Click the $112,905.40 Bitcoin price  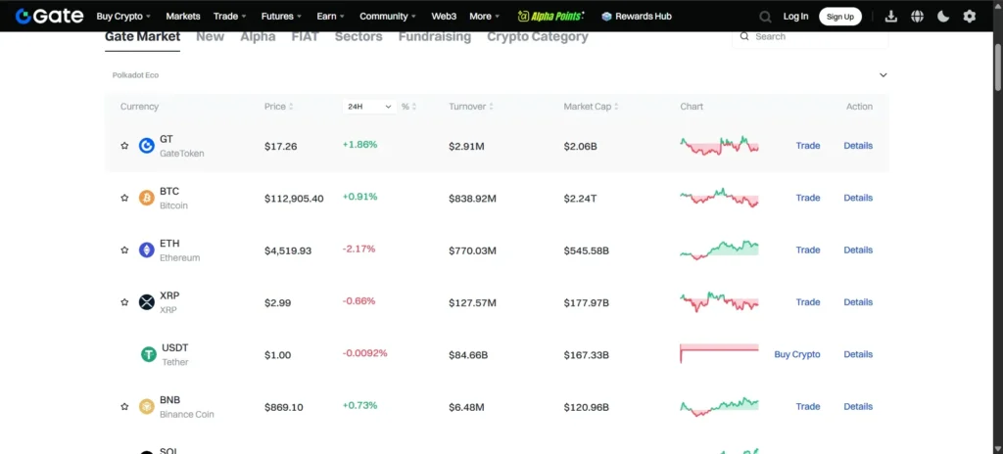pos(294,199)
